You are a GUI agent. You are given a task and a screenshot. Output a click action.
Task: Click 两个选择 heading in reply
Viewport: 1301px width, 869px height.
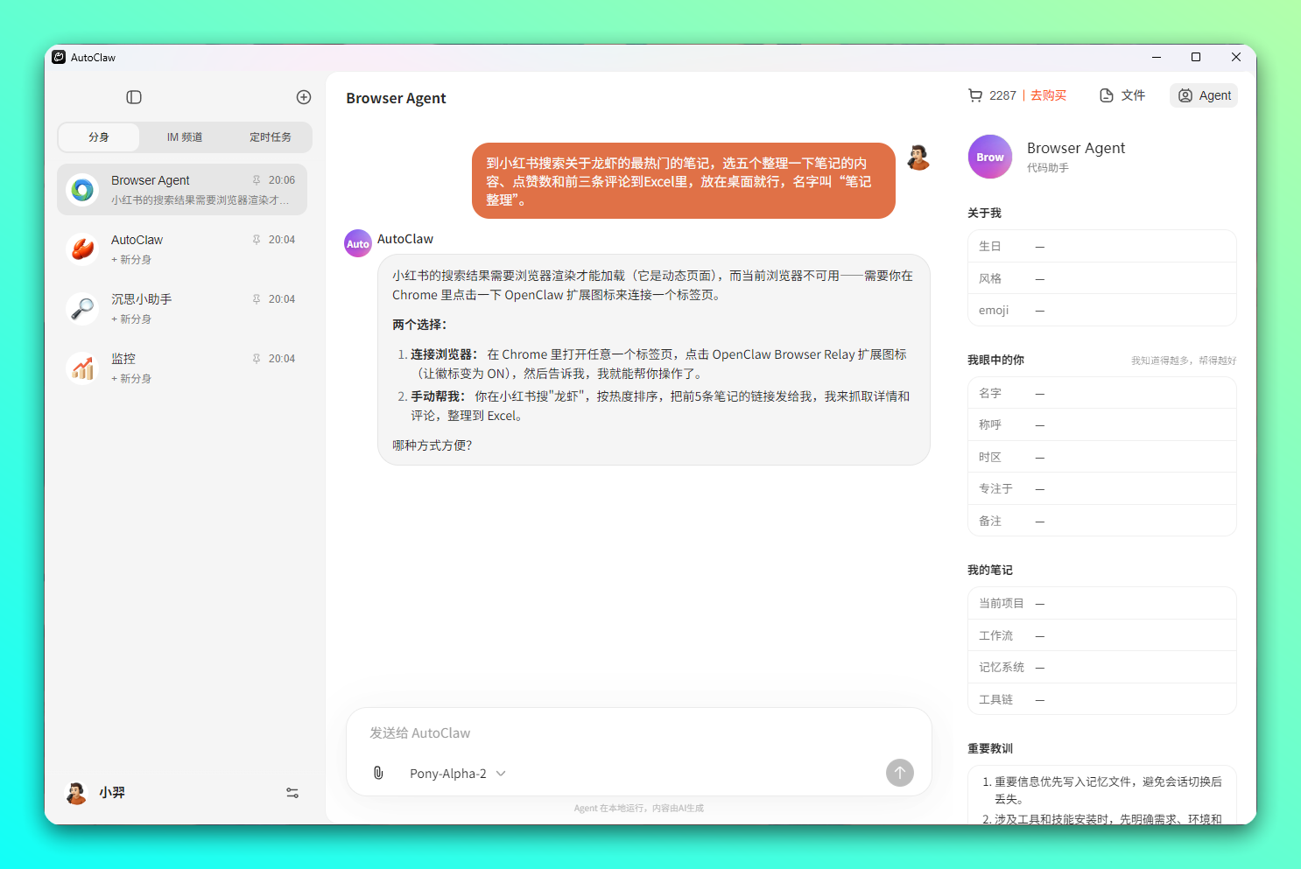(419, 325)
